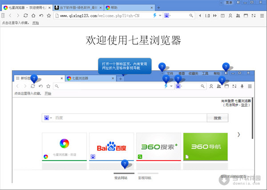Click the outer toolbar search input field

tap(180, 16)
